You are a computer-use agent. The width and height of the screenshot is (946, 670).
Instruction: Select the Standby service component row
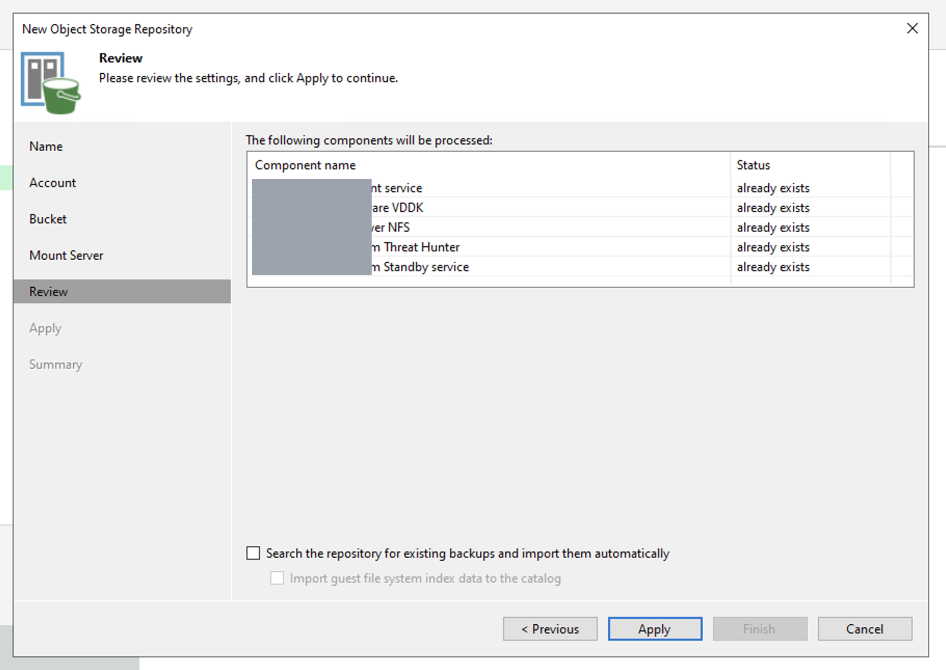coord(580,267)
